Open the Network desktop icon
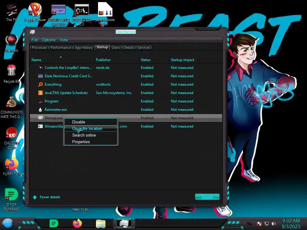 pos(12,43)
